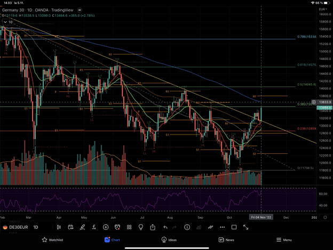The width and height of the screenshot is (333, 250).
Task: Switch to the News tab
Action: 226,240
